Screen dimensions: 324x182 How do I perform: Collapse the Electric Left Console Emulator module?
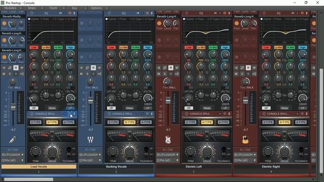(229, 114)
